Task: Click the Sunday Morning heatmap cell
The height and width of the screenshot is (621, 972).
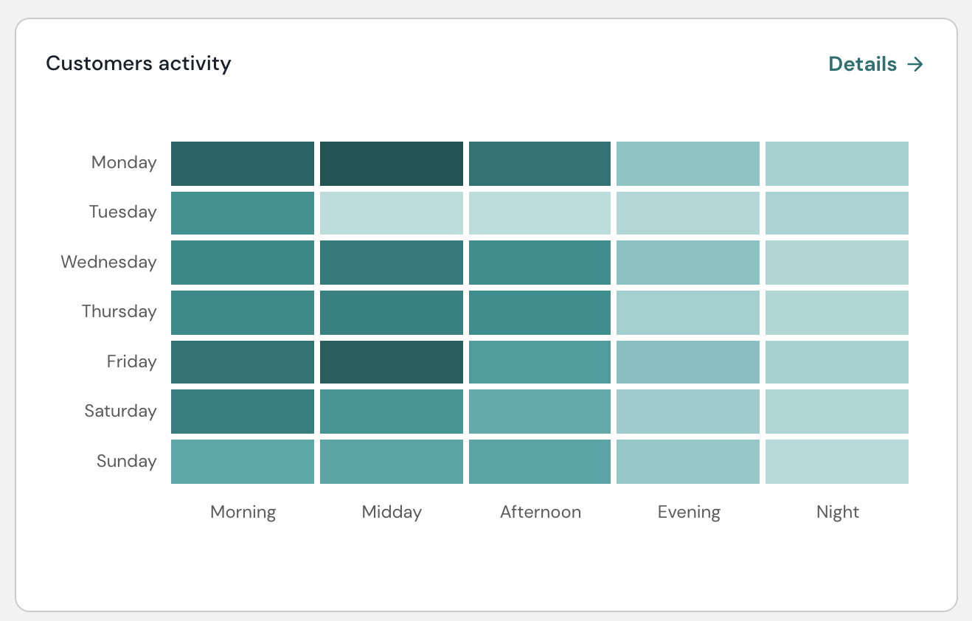Action: coord(243,462)
